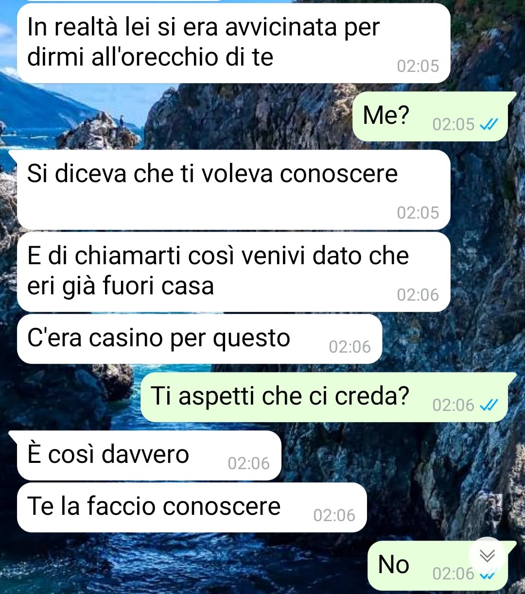Tap 02:06 timestamp on "Te la faccio conoscere"

[334, 515]
